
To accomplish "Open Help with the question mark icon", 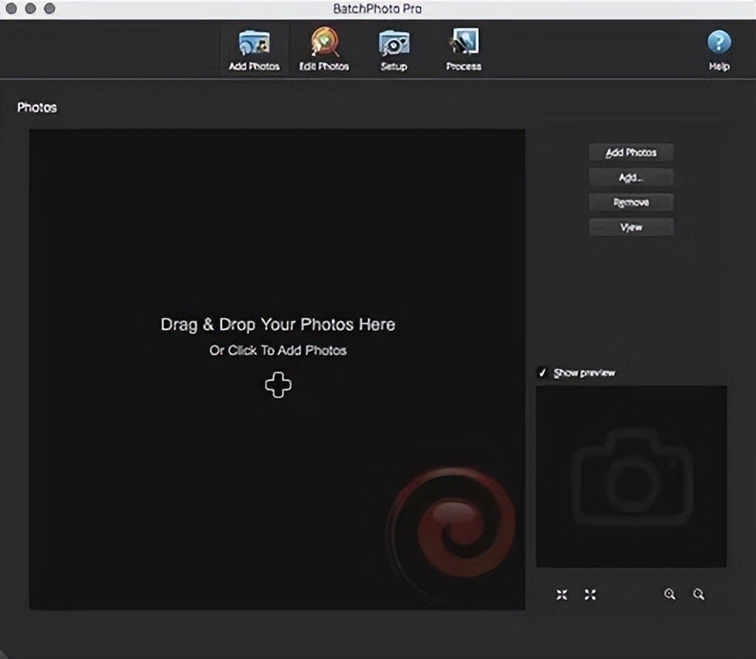I will pyautogui.click(x=719, y=49).
